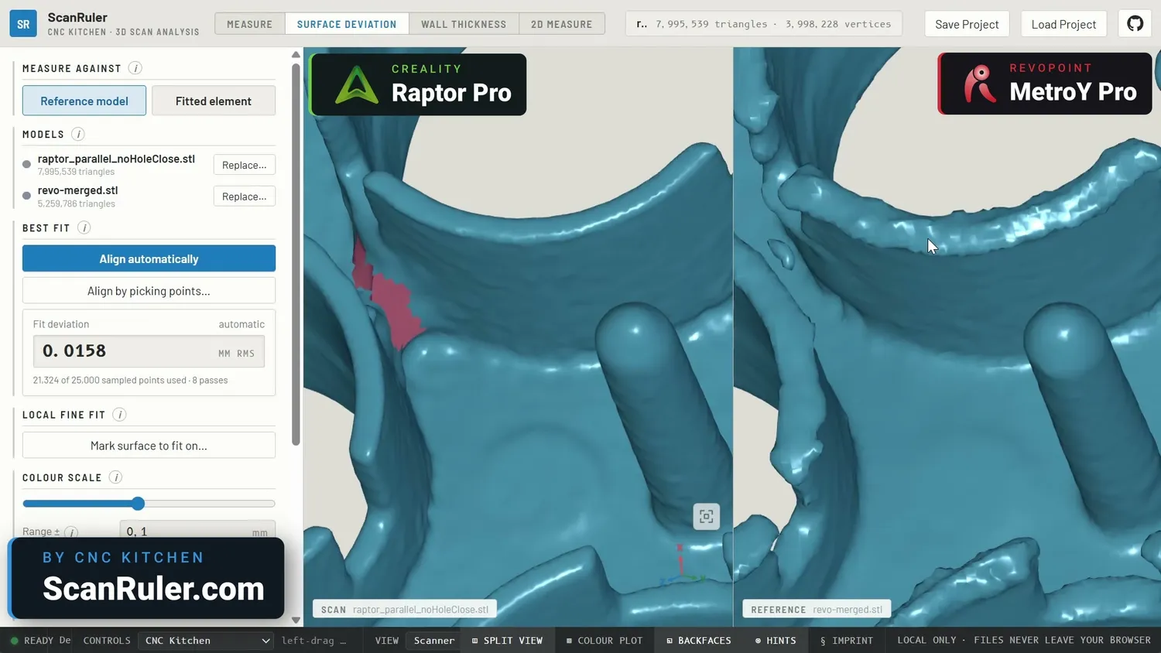Screen dimensions: 1161x653
Task: Click Align automatically button
Action: tap(149, 258)
